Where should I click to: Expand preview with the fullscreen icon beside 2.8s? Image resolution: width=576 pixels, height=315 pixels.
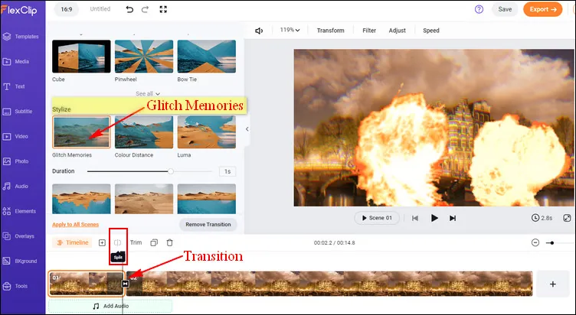567,218
